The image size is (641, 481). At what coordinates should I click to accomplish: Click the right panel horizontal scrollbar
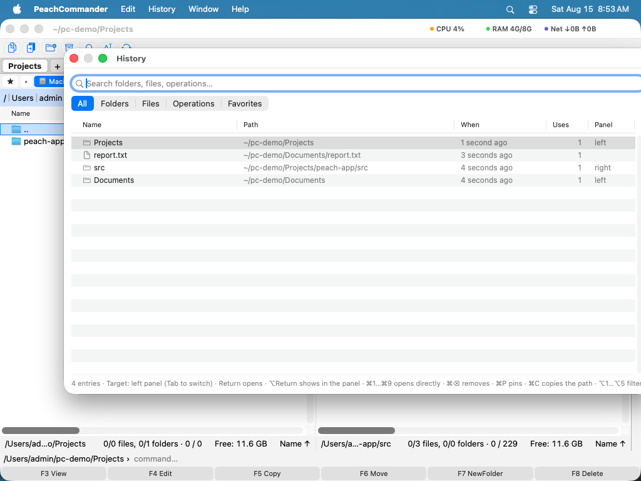(x=356, y=430)
